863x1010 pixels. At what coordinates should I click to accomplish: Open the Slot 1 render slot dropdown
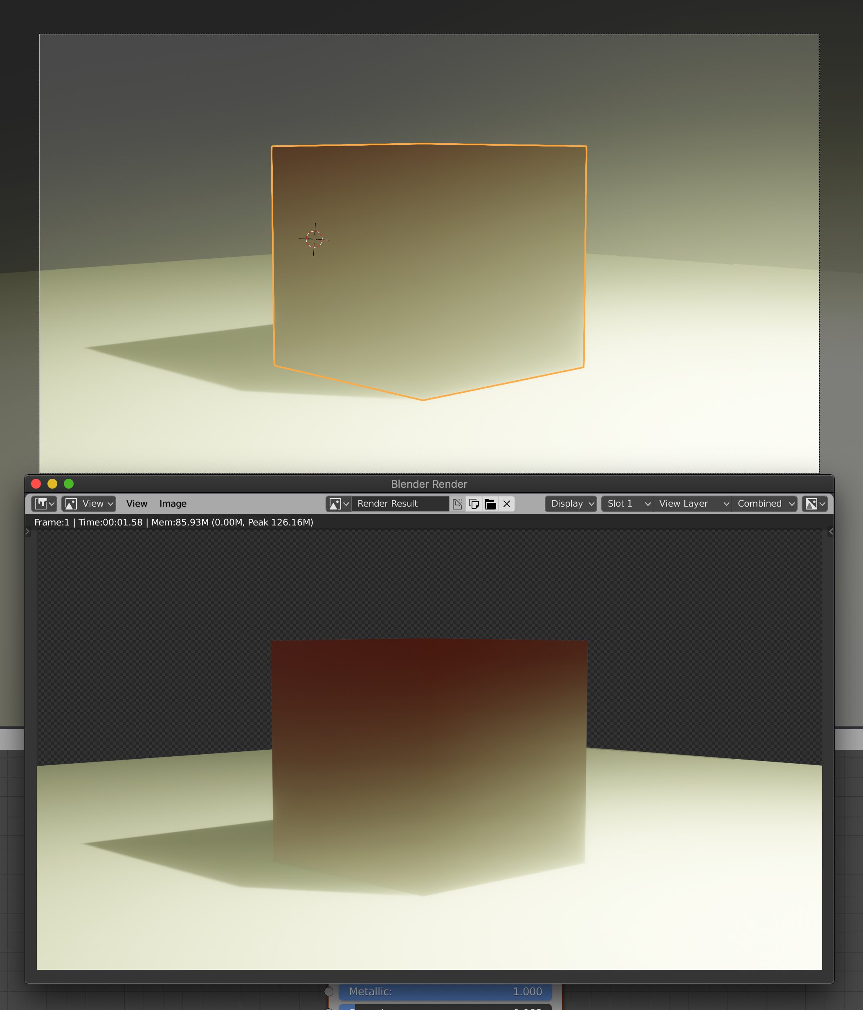(x=627, y=503)
